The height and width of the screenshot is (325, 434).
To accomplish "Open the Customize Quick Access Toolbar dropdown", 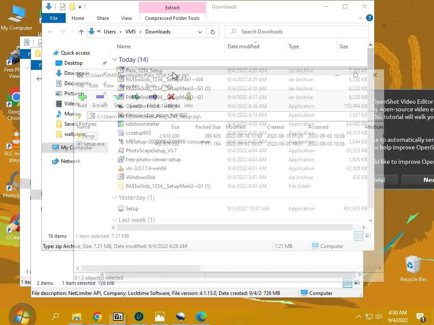I will (x=80, y=7).
